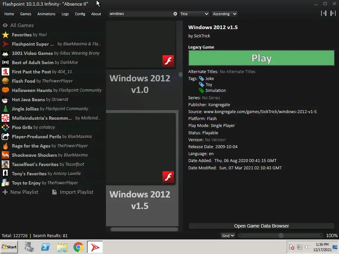Image resolution: width=339 pixels, height=254 pixels.
Task: Open the Logs menu tab
Action: click(x=65, y=14)
